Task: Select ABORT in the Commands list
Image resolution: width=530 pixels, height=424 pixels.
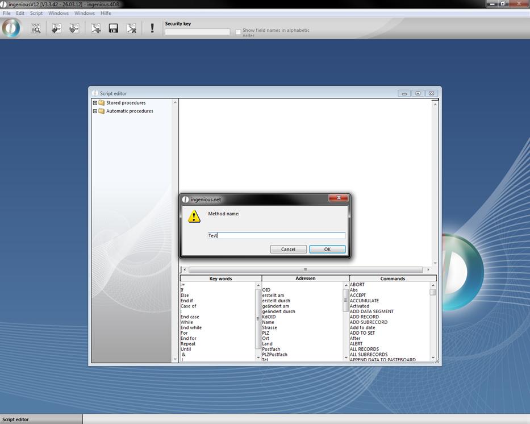Action: pyautogui.click(x=357, y=285)
